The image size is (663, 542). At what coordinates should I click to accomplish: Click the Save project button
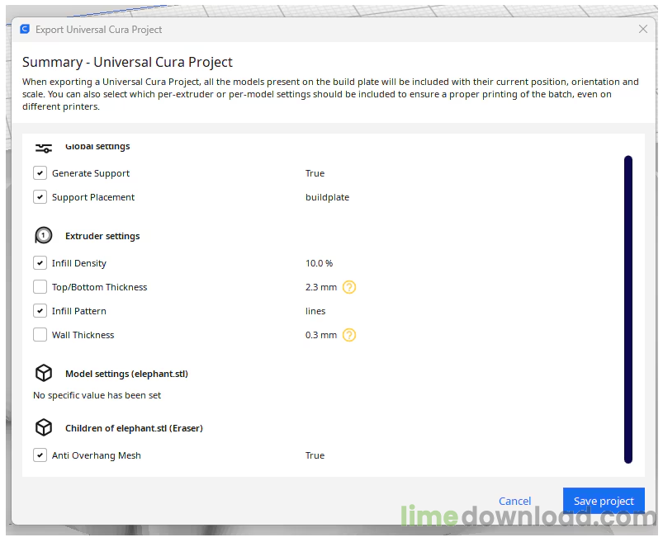tap(604, 501)
